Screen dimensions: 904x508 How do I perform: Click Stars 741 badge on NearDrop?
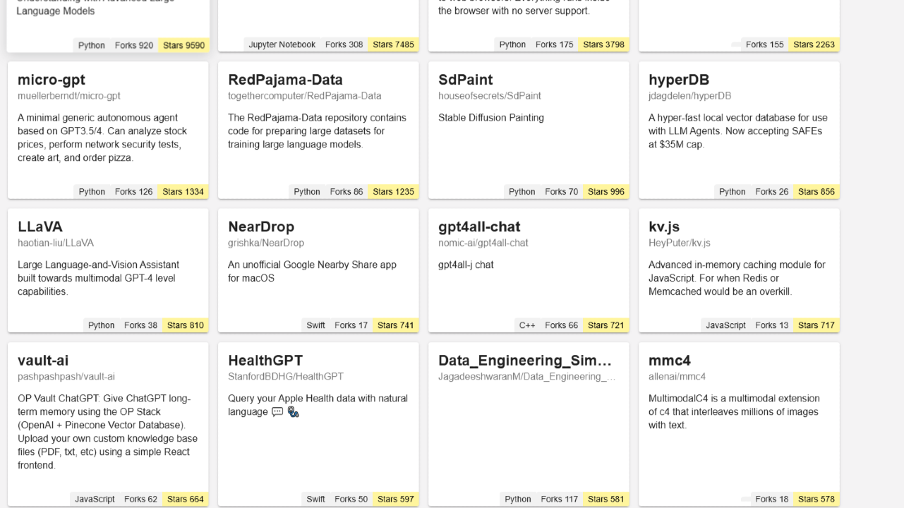(x=396, y=325)
